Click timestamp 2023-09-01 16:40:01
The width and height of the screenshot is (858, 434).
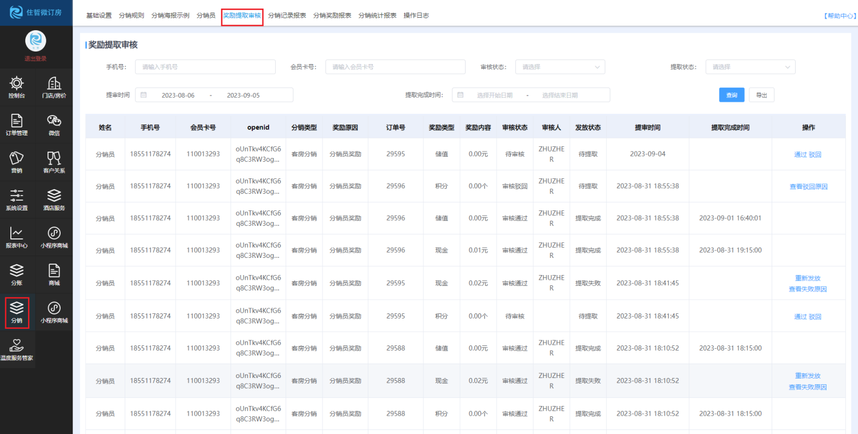point(730,218)
